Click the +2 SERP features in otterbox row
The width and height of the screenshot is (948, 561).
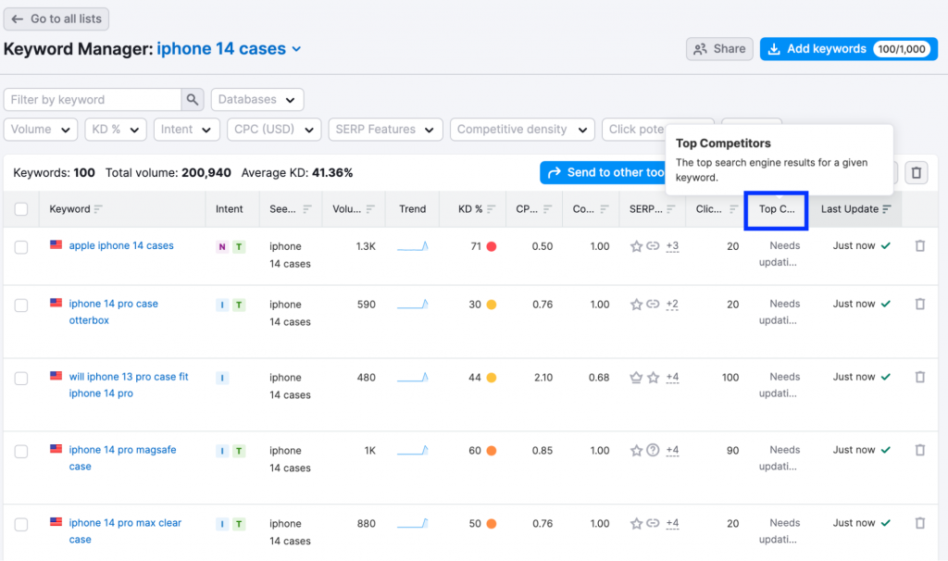coord(672,304)
